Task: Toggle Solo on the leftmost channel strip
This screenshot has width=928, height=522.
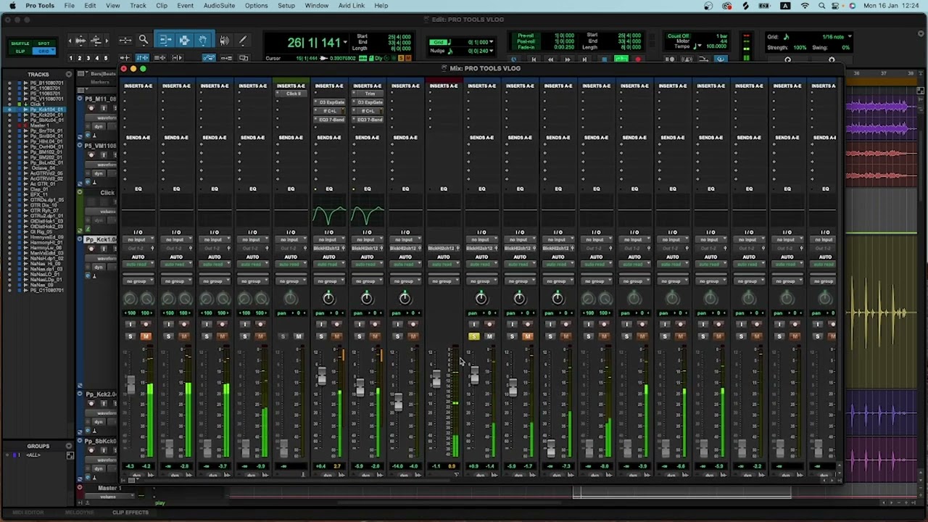Action: 130,336
